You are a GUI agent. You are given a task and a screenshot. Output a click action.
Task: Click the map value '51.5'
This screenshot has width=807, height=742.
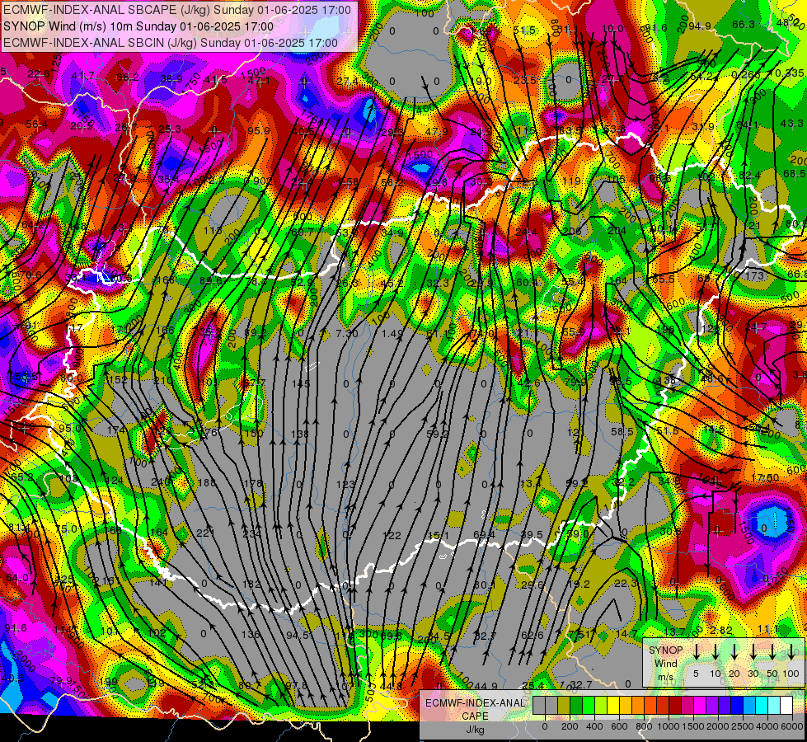(524, 31)
